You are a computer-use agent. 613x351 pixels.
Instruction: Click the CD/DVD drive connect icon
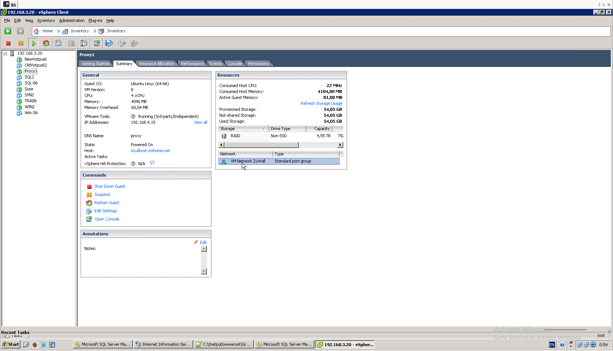[122, 44]
